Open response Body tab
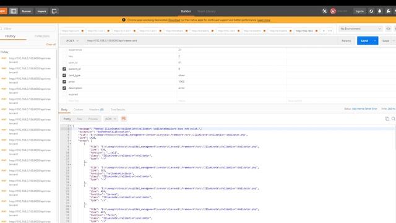Screen dimensions: 396x223 [x=64, y=110]
